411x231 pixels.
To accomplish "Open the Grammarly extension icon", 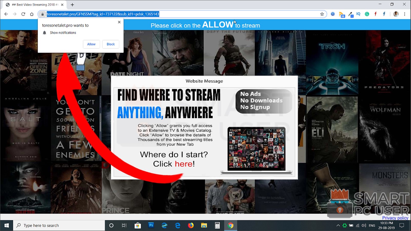I will pyautogui.click(x=367, y=14).
